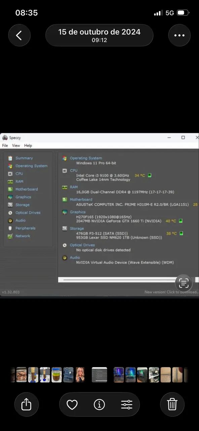
Task: Open the CPU heading in summary panel
Action: (x=74, y=170)
